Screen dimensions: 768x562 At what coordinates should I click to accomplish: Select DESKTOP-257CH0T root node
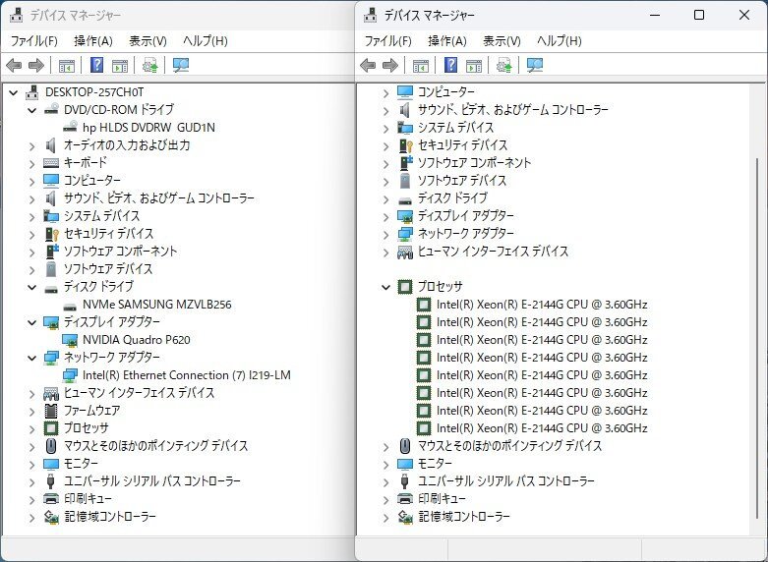(94, 92)
